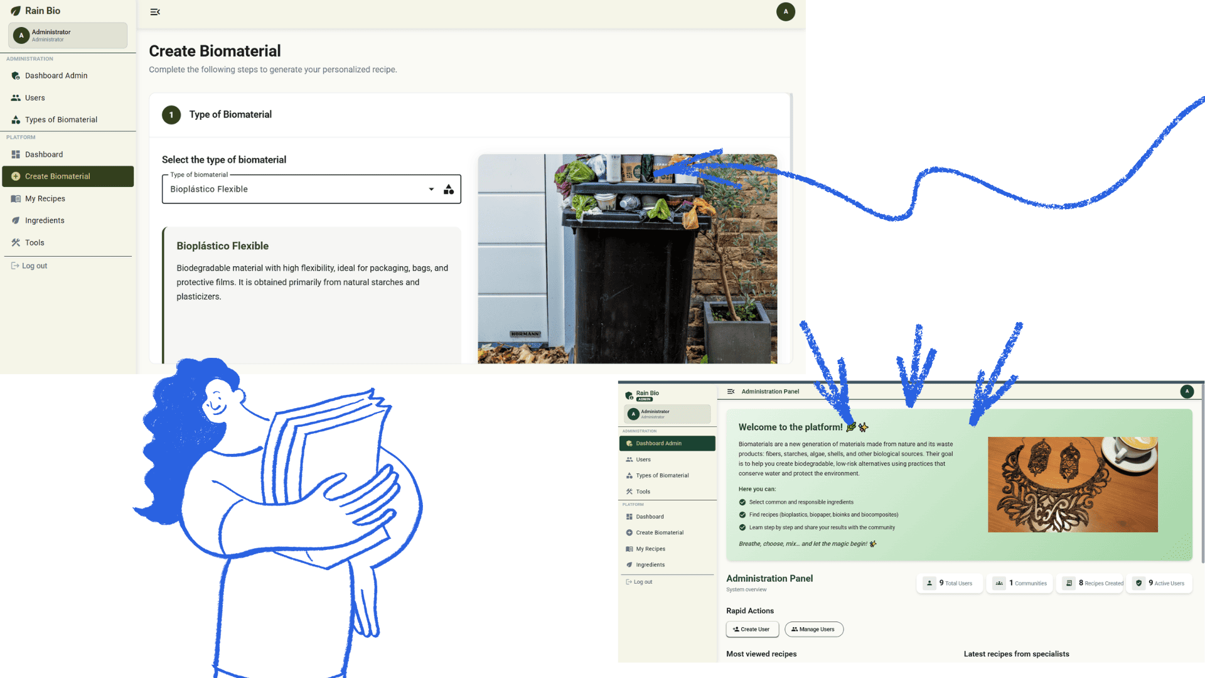Click the My Recipes book icon
The image size is (1205, 678).
(x=16, y=198)
